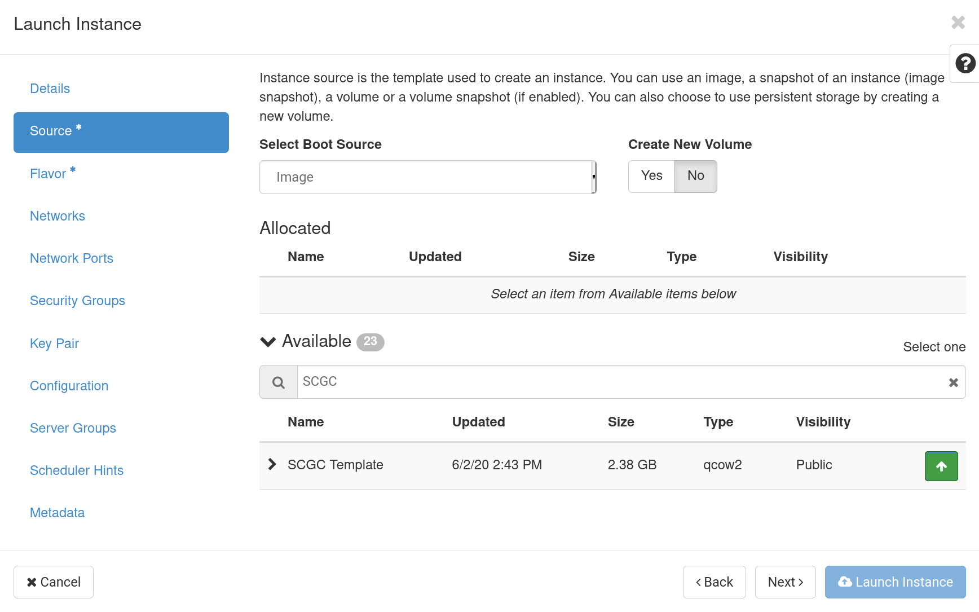Viewport: 979px width, 612px height.
Task: Collapse the Available items section
Action: coord(267,341)
